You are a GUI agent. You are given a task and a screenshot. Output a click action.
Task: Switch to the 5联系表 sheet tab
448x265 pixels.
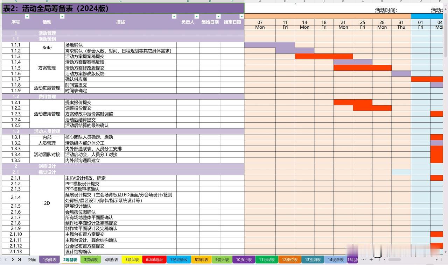tap(132, 260)
